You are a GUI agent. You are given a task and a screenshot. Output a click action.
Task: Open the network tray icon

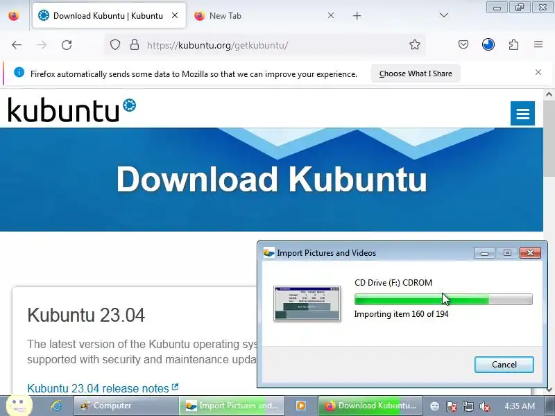coord(468,406)
